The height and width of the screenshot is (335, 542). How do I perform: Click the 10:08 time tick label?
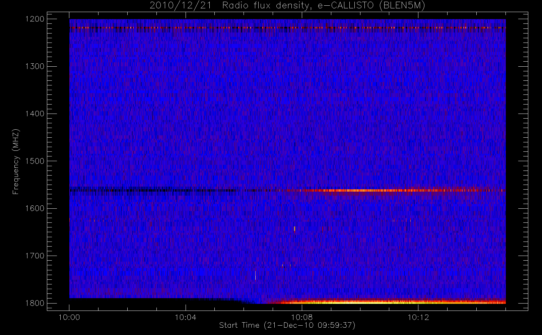(x=302, y=317)
